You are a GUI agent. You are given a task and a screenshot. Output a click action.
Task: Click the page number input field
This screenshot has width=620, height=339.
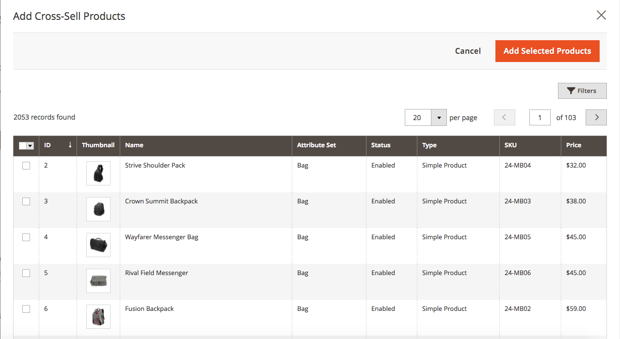point(540,117)
